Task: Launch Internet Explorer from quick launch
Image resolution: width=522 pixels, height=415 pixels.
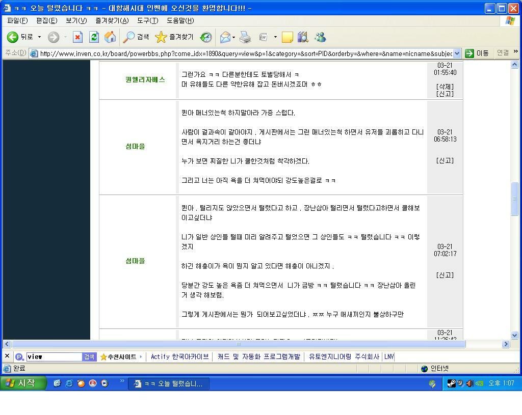Action: point(69,383)
